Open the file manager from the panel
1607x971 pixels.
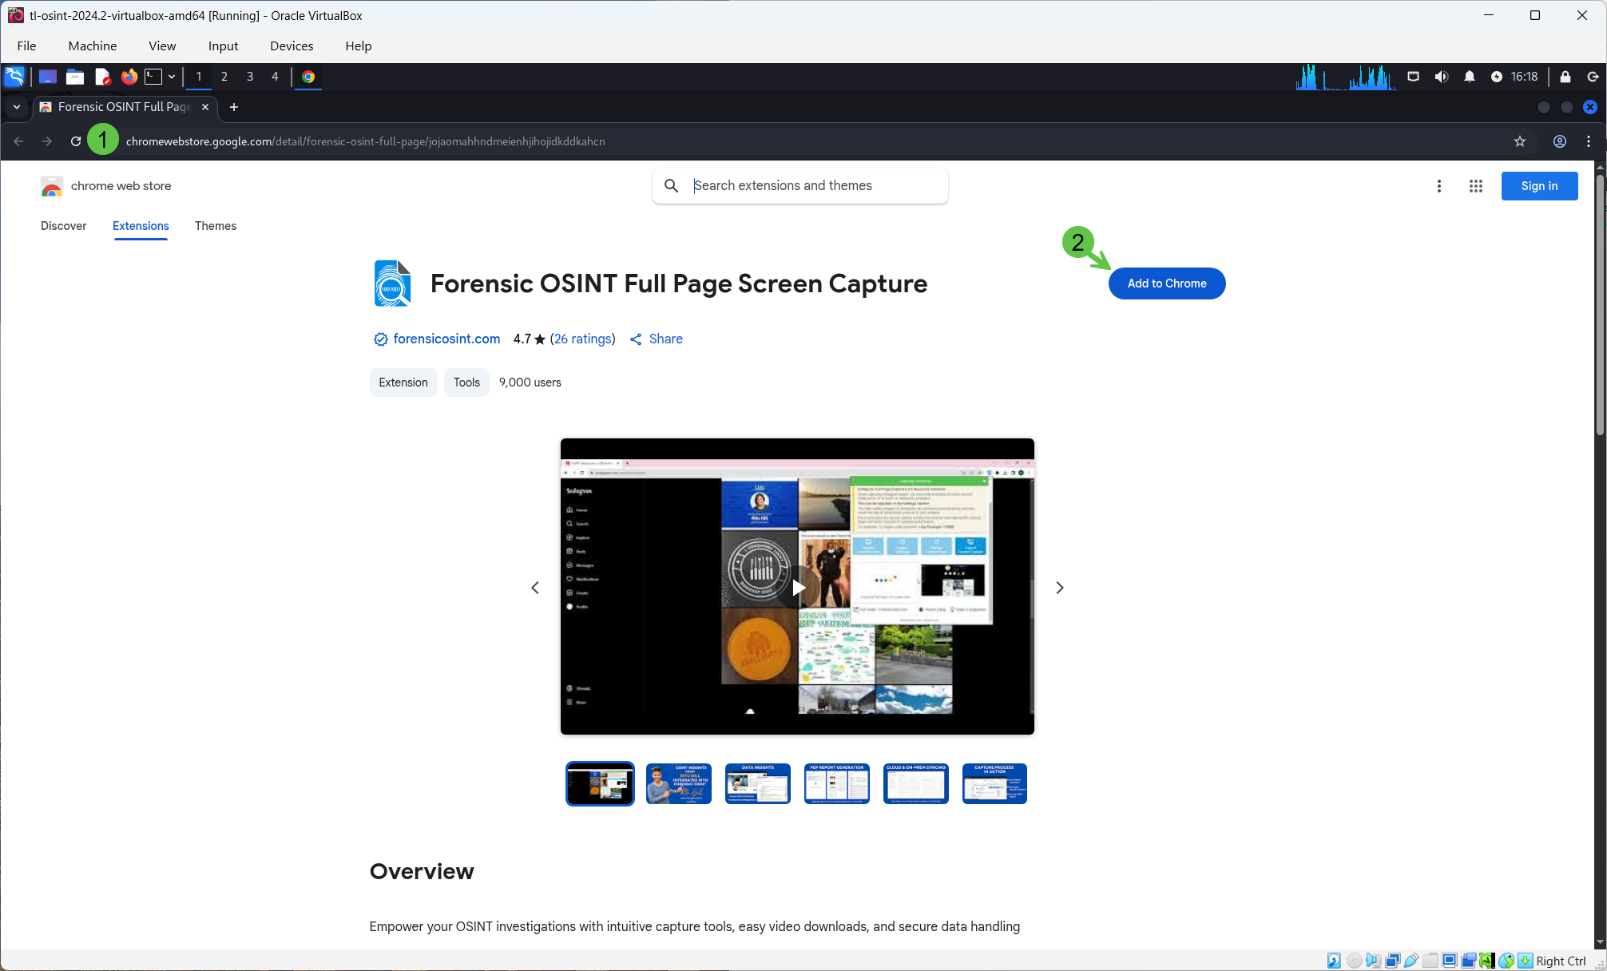tap(74, 77)
